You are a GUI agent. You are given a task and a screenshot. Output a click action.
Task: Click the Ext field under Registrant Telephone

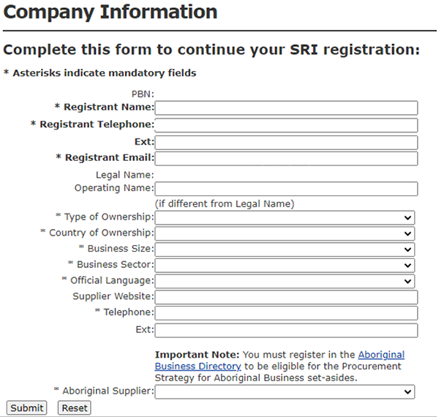click(x=286, y=142)
